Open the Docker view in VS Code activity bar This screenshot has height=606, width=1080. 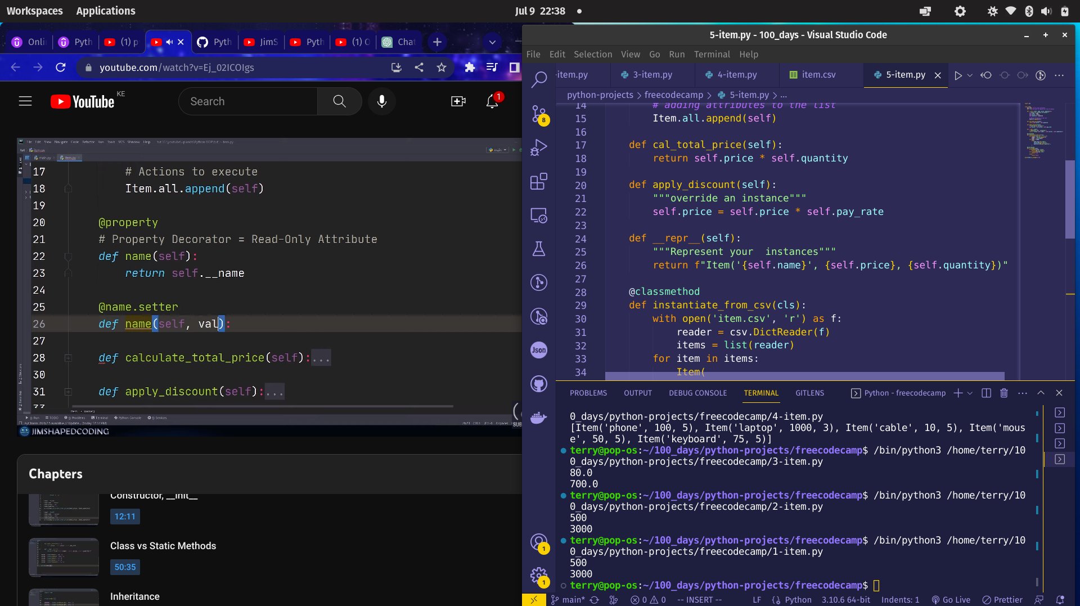[539, 418]
